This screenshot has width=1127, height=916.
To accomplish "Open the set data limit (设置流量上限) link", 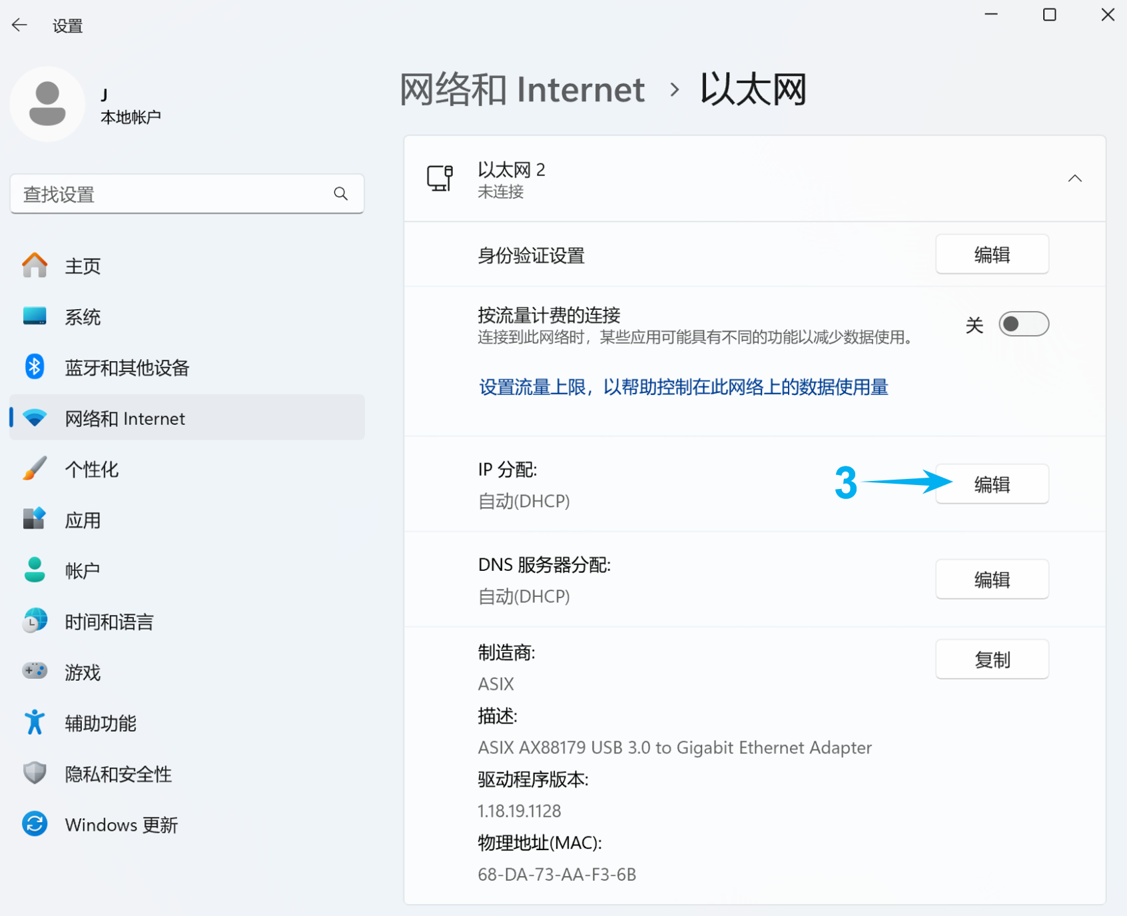I will (683, 387).
